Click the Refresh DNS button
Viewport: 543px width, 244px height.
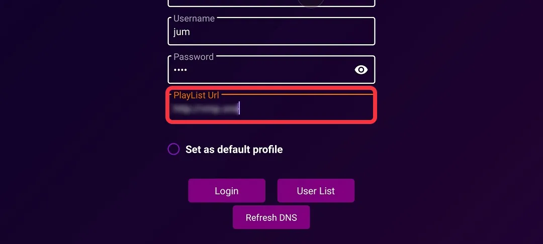(x=271, y=217)
